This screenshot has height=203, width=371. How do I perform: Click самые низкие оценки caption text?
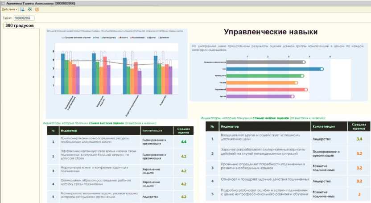point(271,118)
